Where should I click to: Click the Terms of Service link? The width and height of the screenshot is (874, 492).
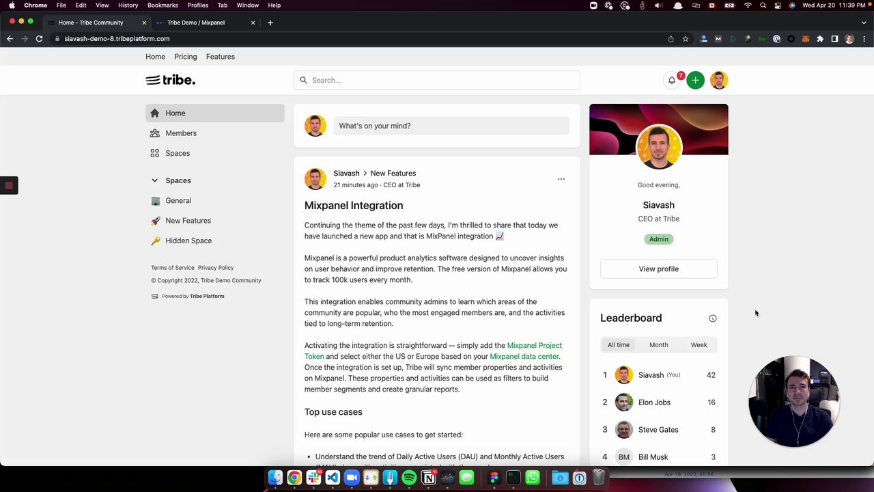(173, 268)
